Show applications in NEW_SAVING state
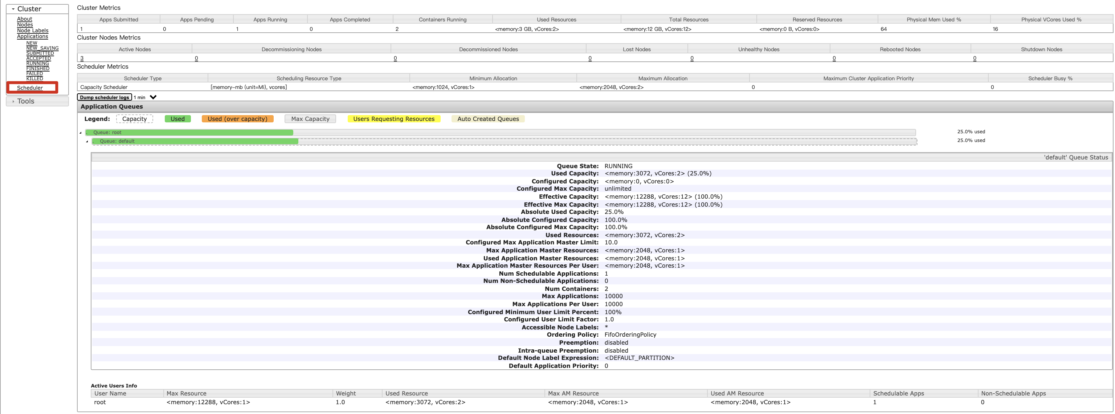Screen dimensions: 1115x414 click(x=42, y=48)
